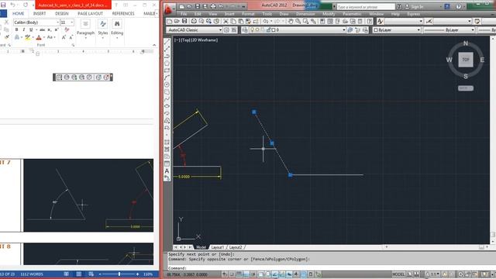The height and width of the screenshot is (279, 496).
Task: Collapse the Word ribbon with the caret
Action: (x=154, y=45)
